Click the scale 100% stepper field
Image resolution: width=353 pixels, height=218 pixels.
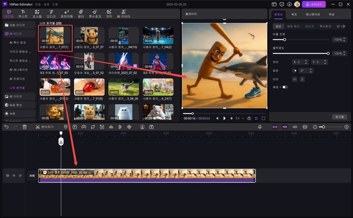pos(339,40)
